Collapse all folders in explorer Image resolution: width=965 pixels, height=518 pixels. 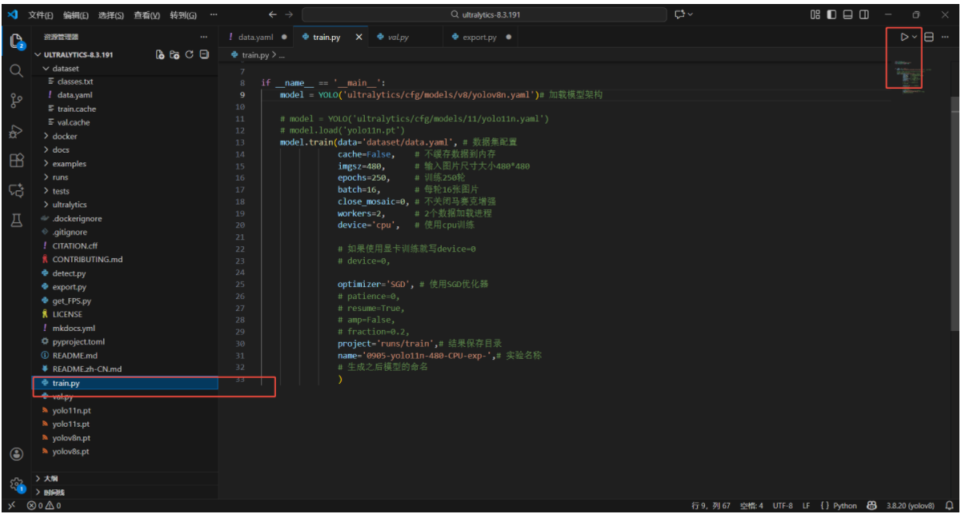pos(204,55)
